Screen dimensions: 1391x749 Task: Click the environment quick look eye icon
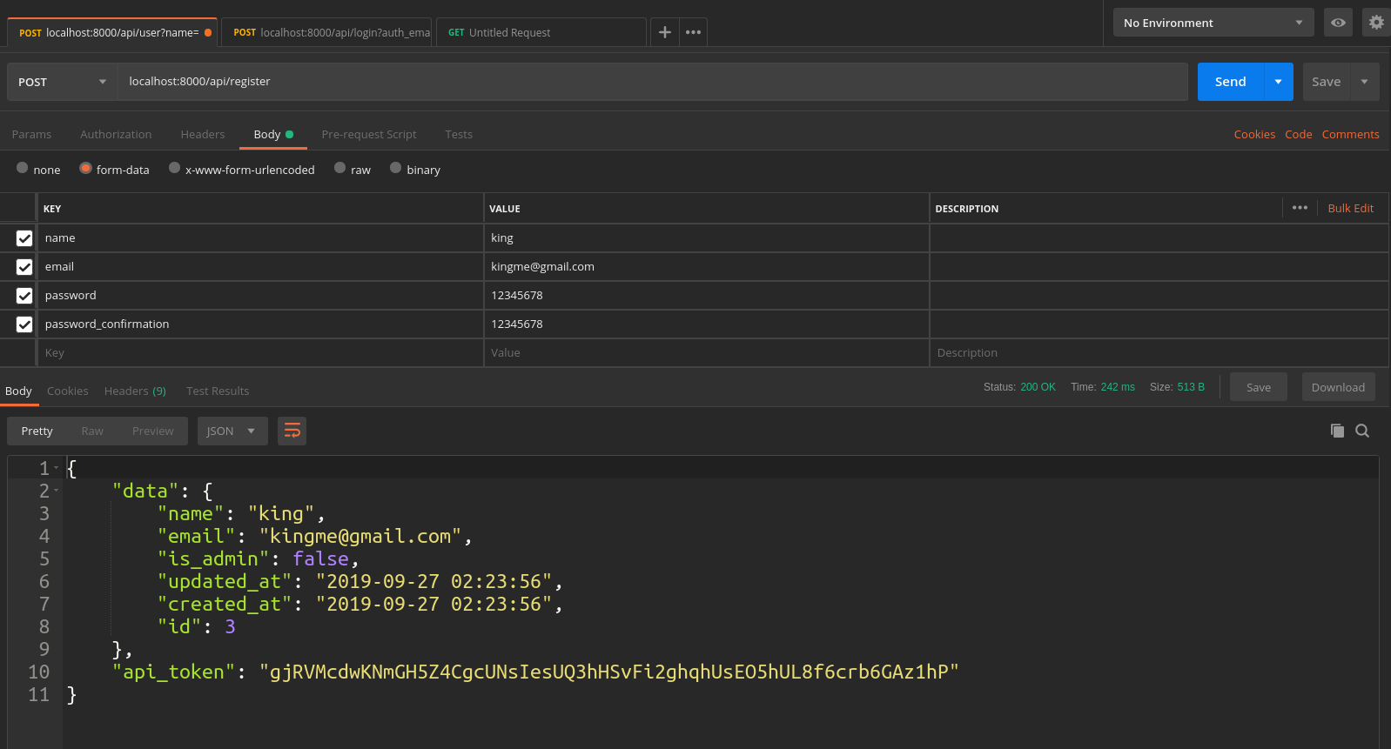coord(1338,23)
